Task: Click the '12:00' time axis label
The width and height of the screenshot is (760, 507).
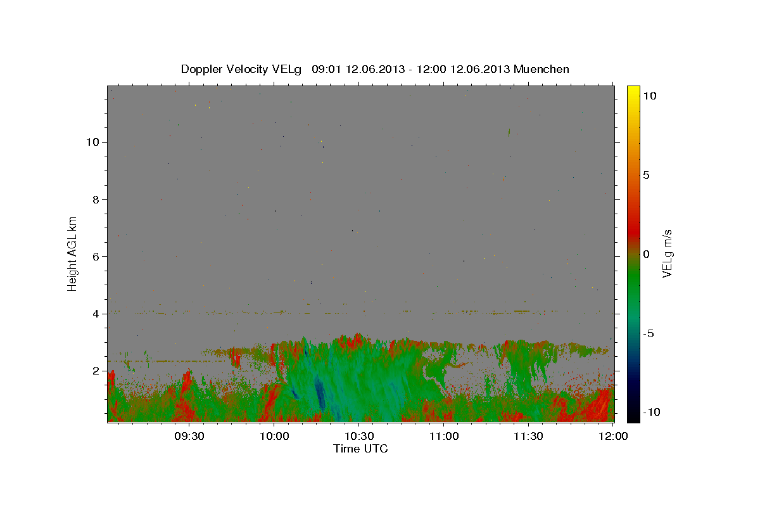Action: (613, 436)
